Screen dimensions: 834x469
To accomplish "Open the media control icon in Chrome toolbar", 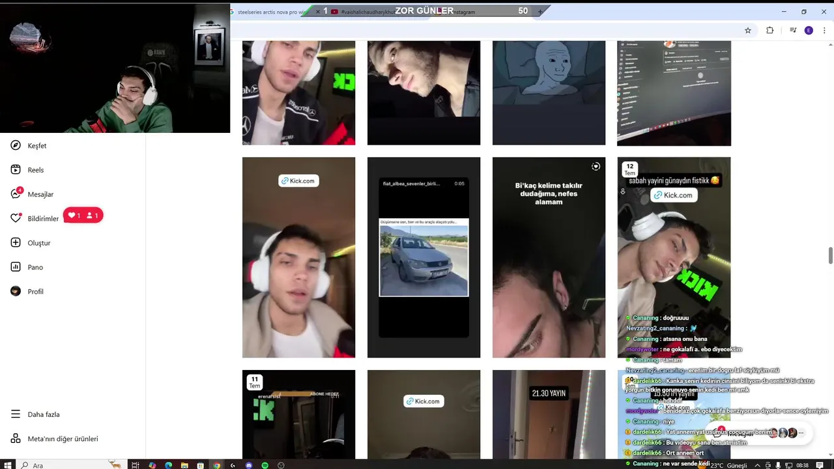I will coord(793,30).
